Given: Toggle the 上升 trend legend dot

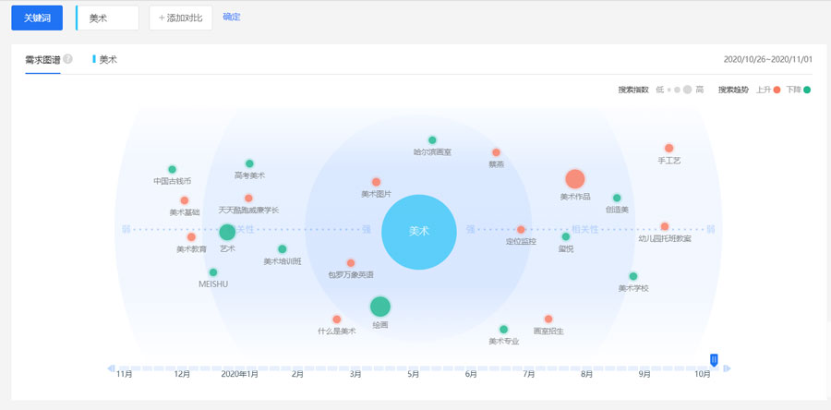Looking at the screenshot, I should point(777,90).
